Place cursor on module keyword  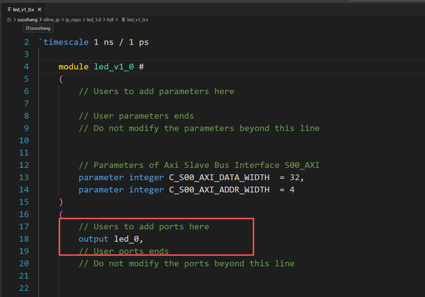74,67
